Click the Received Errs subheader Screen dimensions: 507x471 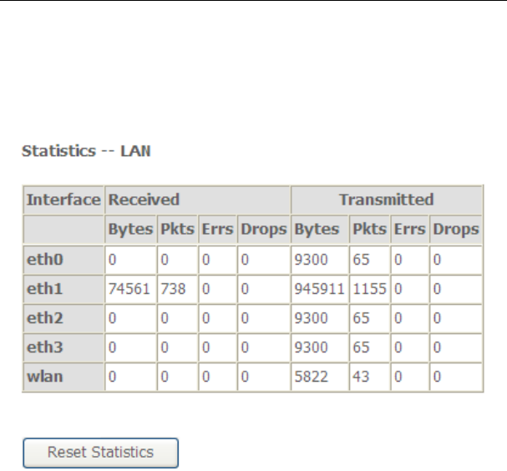coord(217,229)
